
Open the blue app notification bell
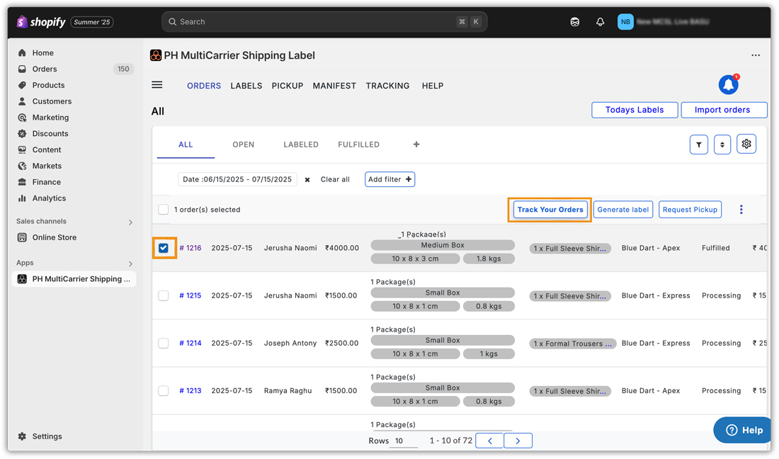tap(728, 85)
